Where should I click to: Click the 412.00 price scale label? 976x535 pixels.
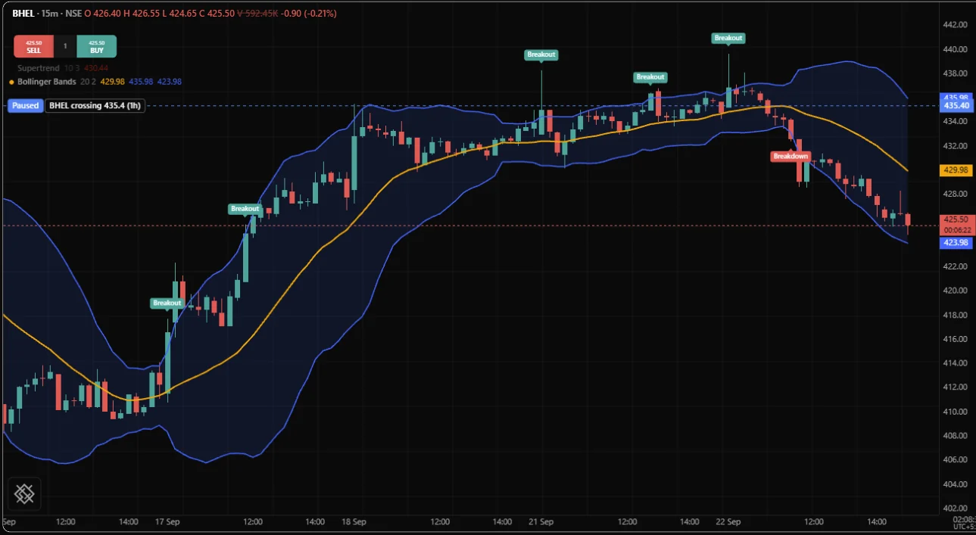(x=956, y=387)
